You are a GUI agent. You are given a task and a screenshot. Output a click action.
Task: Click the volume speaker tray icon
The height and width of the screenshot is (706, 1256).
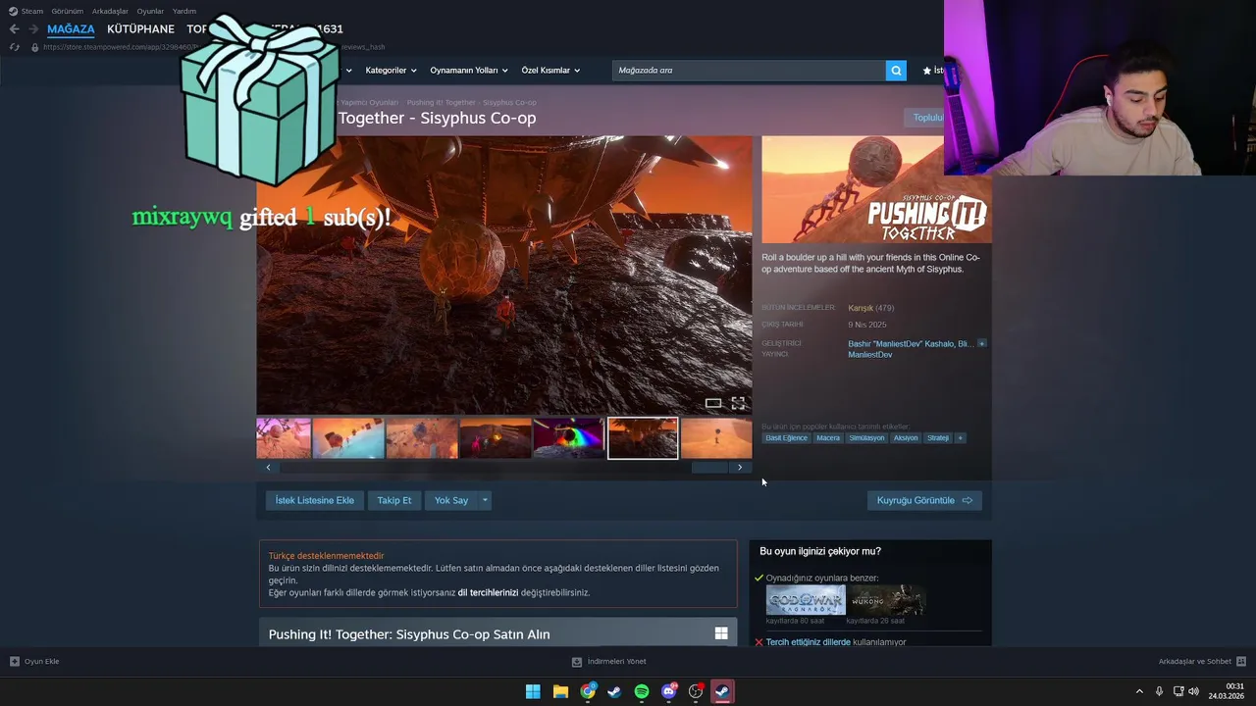coord(1194,691)
